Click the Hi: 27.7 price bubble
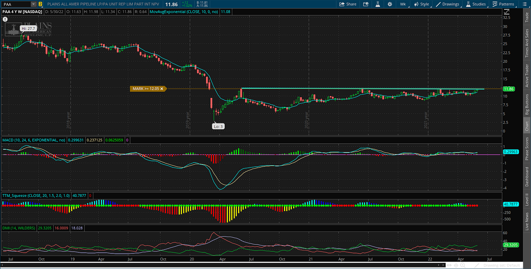Screen dimensions: 531x269 click(x=28, y=28)
